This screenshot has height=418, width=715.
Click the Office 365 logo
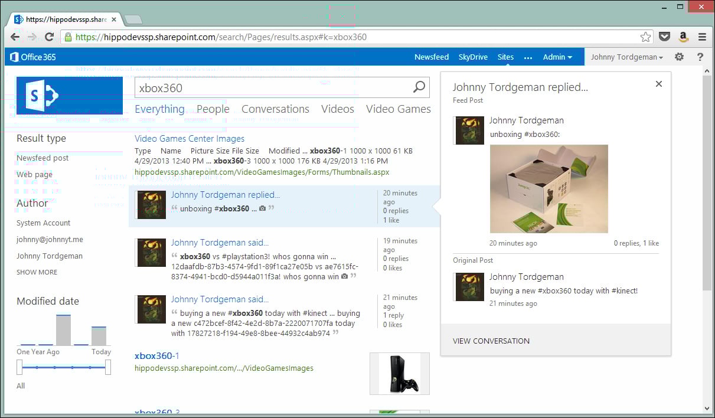click(x=33, y=57)
